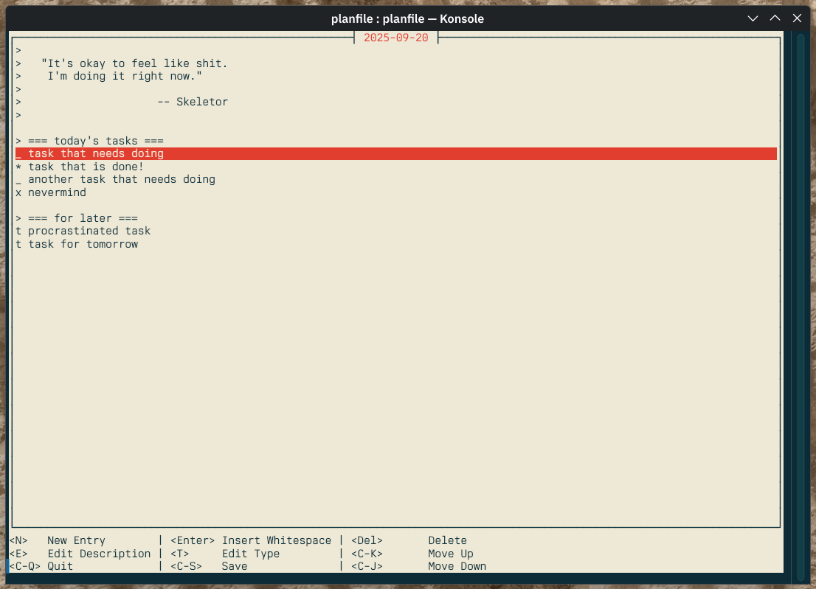816x589 pixels.
Task: Click the <N> New Entry shortcut hint
Action: tap(58, 540)
